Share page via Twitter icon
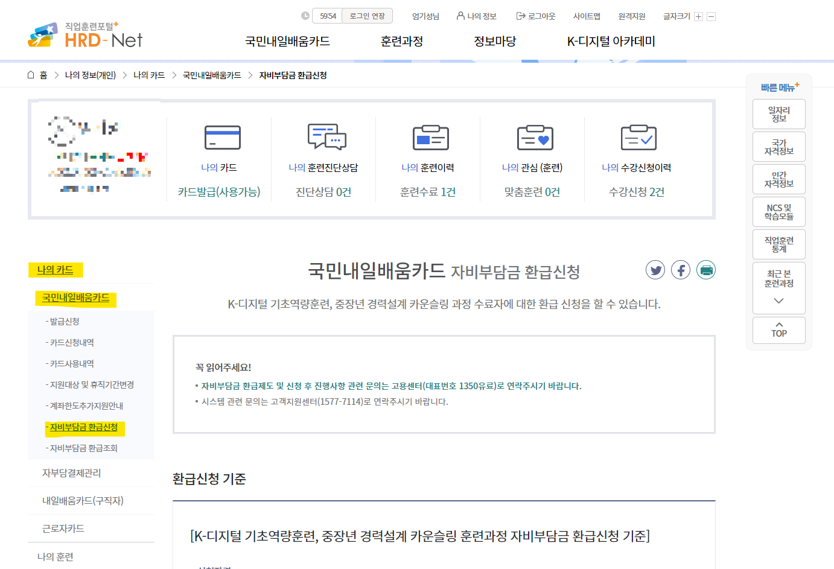Image resolution: width=834 pixels, height=569 pixels. pos(655,270)
